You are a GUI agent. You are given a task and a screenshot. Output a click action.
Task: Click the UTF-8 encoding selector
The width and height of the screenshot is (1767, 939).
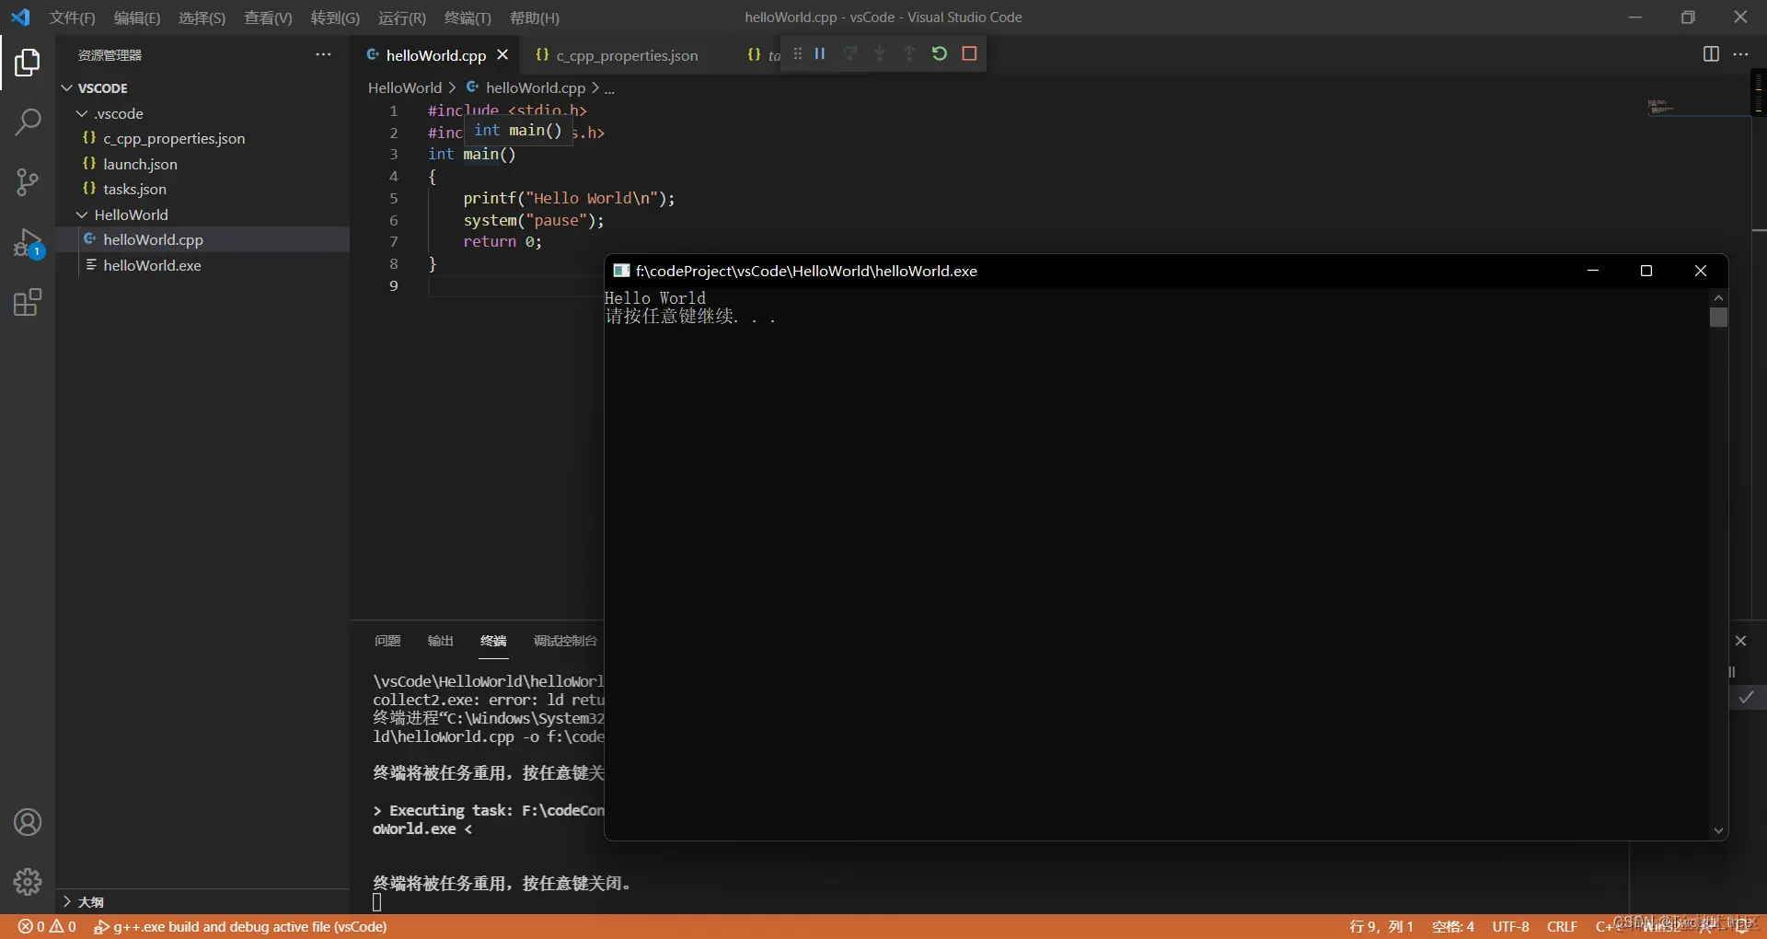pos(1511,927)
